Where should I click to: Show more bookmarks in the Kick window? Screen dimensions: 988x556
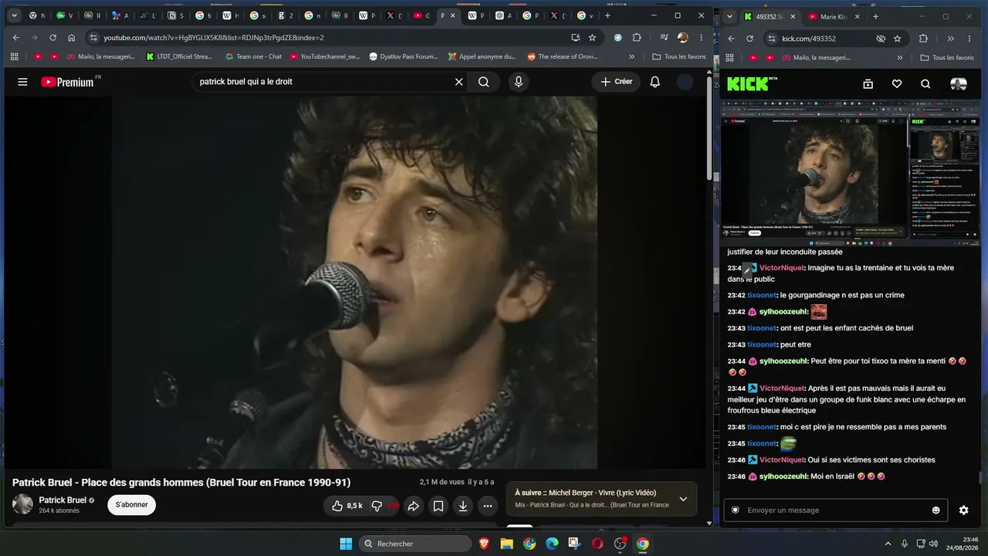[900, 57]
